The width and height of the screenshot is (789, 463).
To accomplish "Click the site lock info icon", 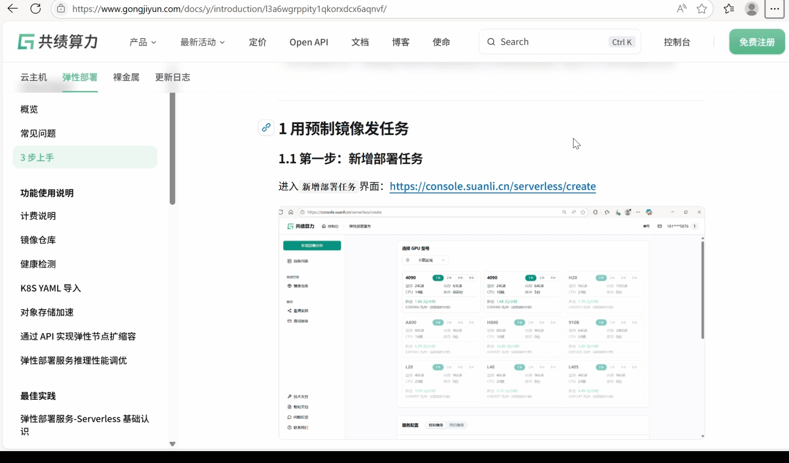I will pos(61,9).
